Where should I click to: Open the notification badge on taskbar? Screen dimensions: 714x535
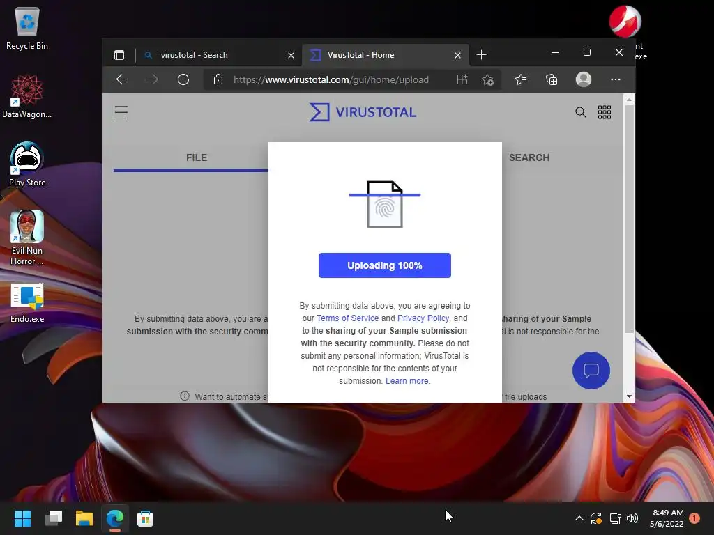coord(694,518)
